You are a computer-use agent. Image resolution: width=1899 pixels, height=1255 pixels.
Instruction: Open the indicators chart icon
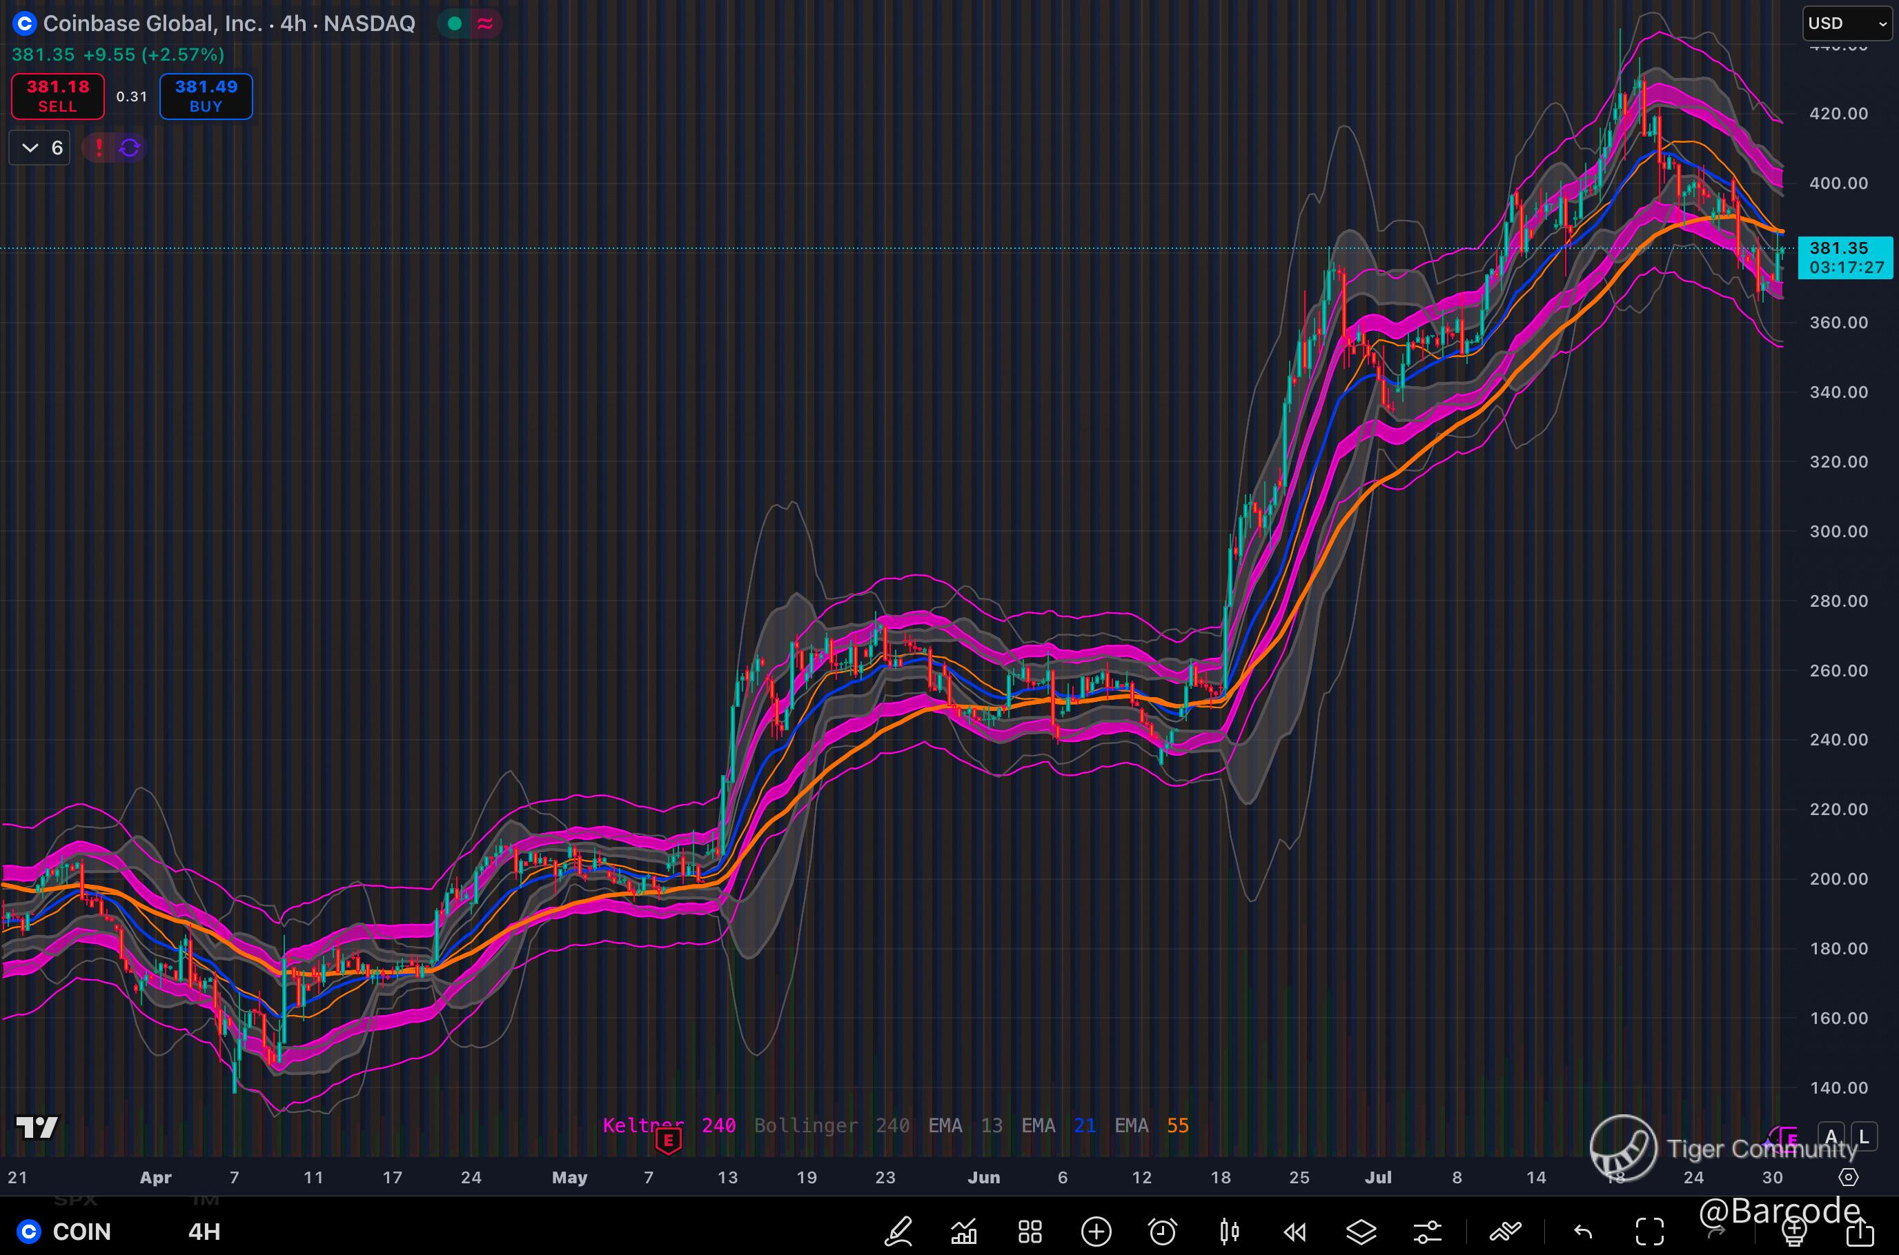[x=963, y=1231]
